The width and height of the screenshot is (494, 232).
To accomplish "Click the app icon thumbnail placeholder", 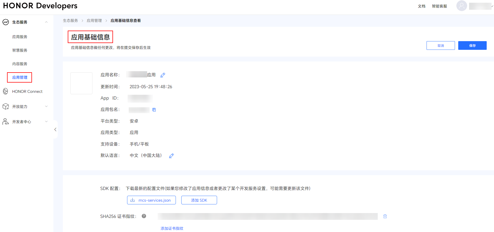I will tap(81, 83).
